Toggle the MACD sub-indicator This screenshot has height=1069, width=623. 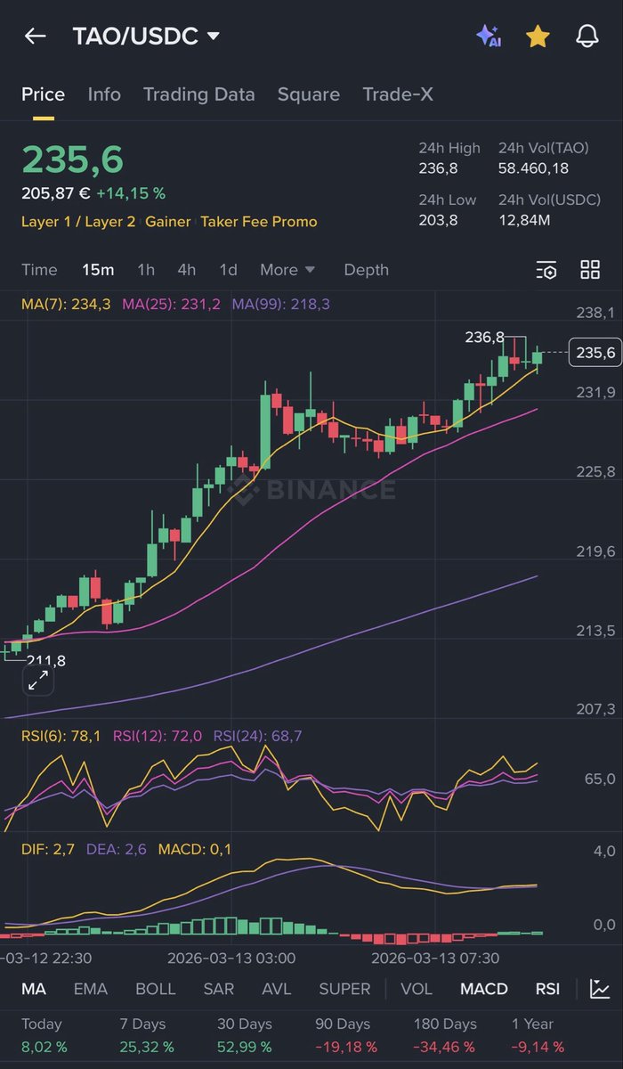click(x=484, y=989)
